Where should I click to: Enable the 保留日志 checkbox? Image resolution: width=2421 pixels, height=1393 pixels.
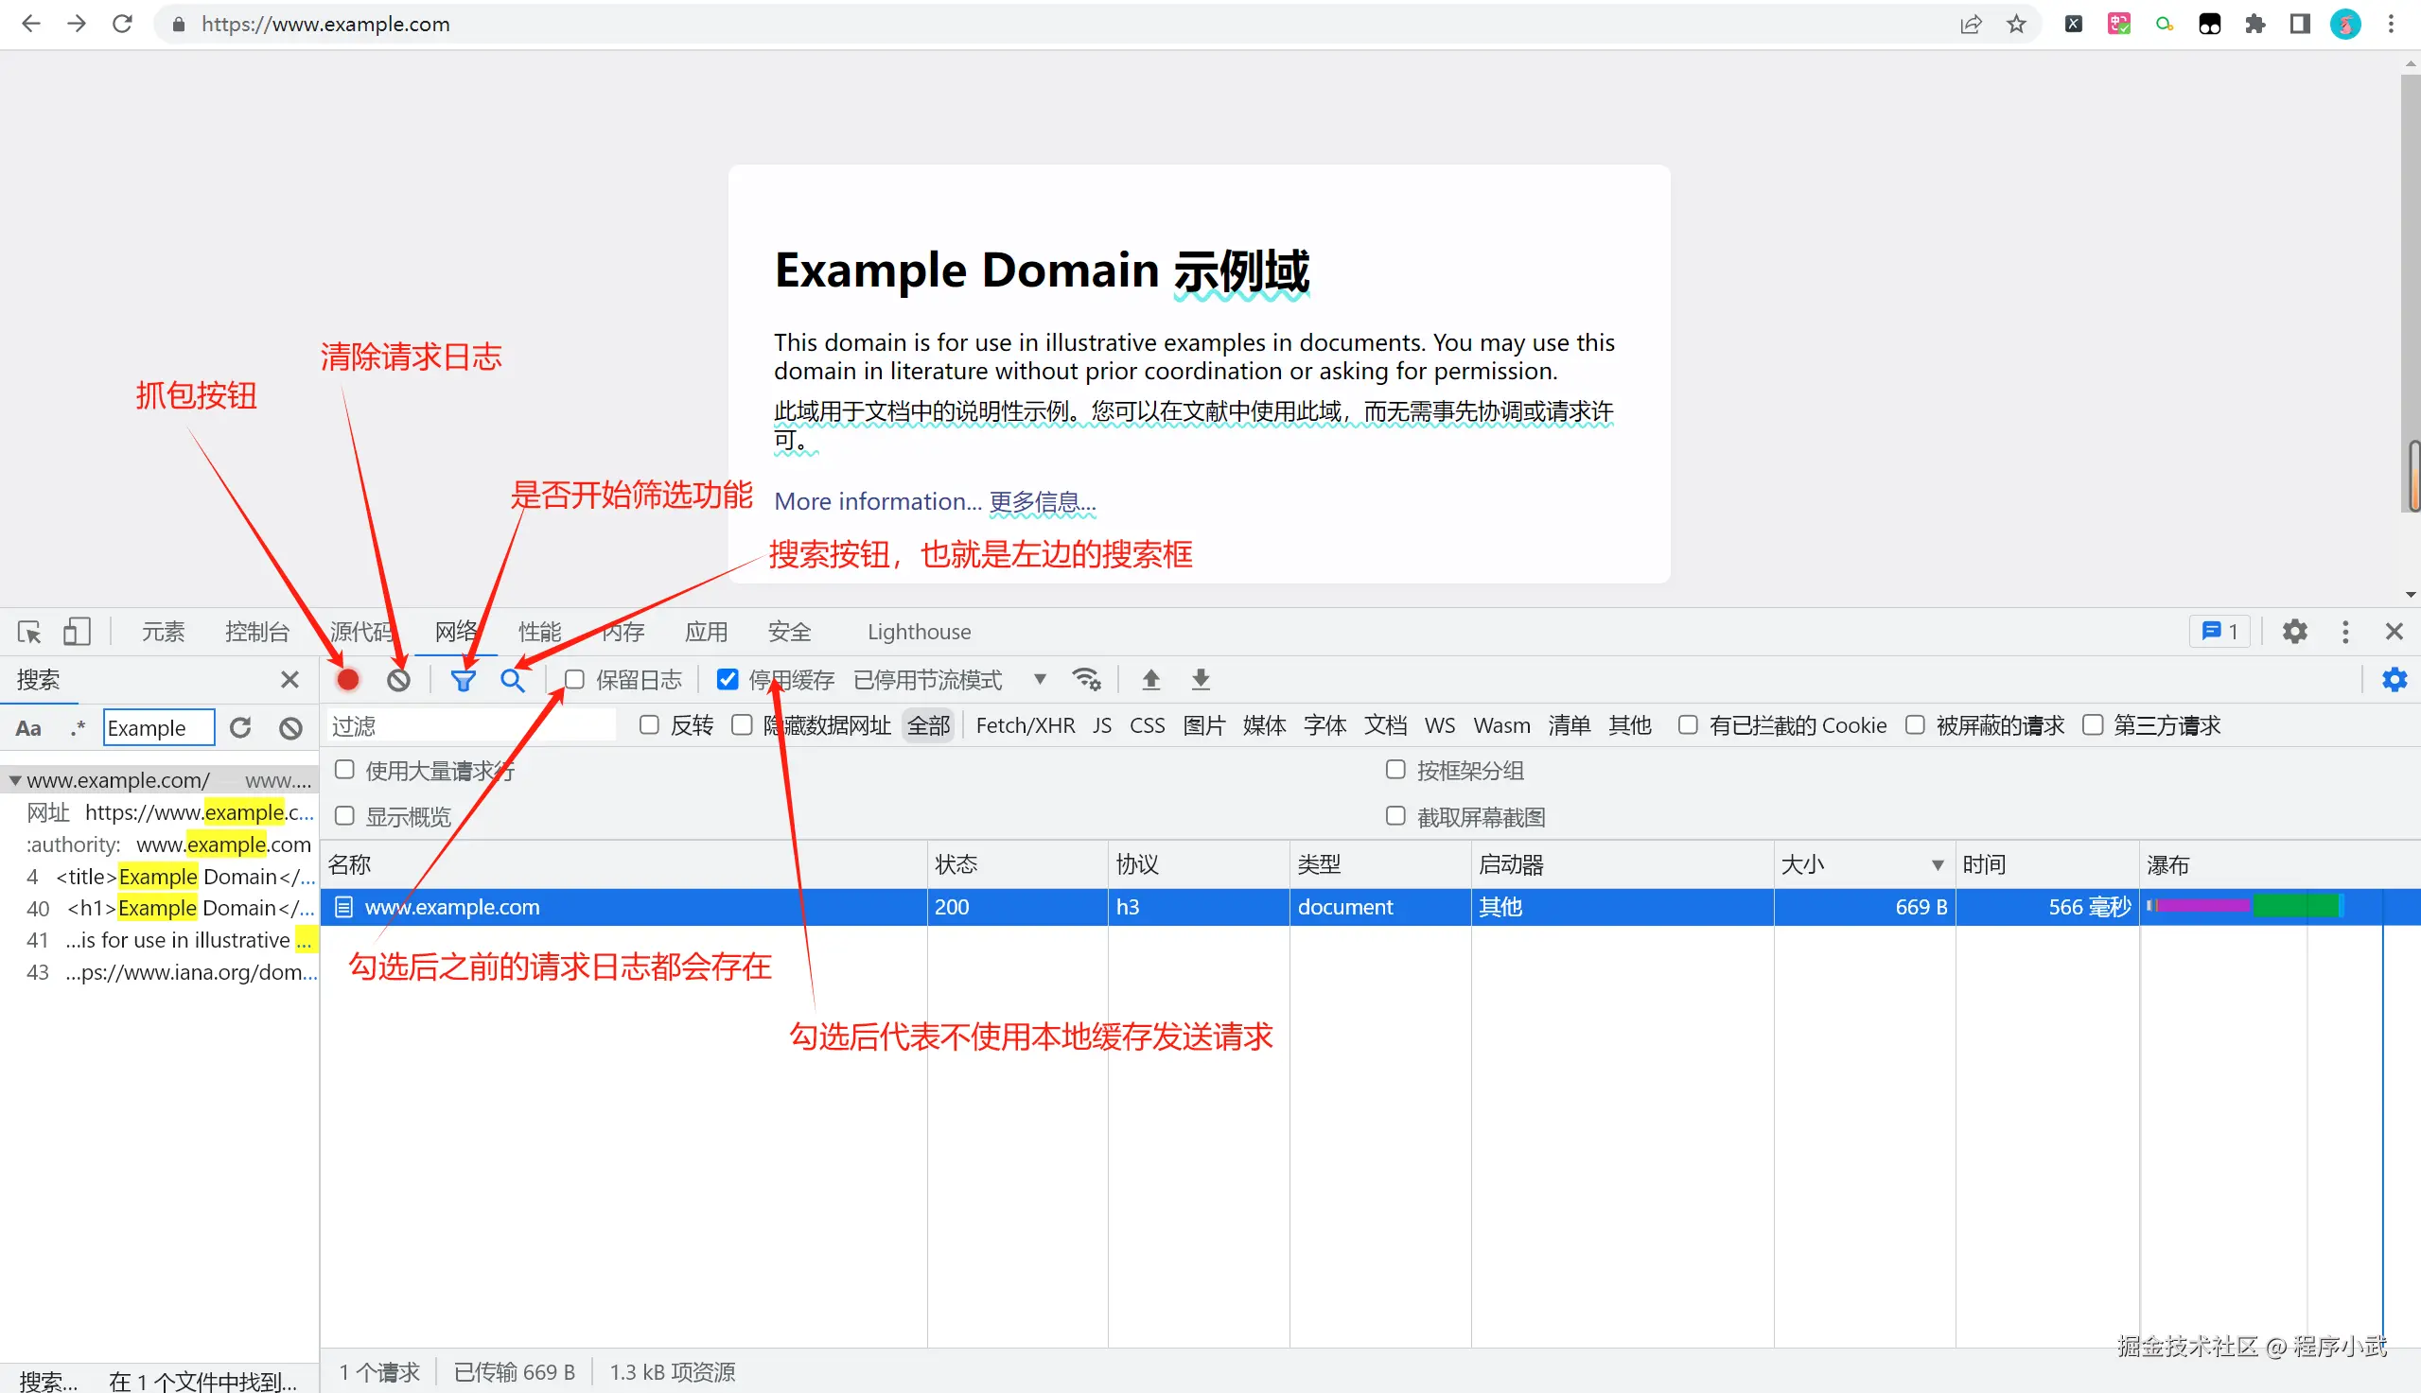click(x=575, y=679)
